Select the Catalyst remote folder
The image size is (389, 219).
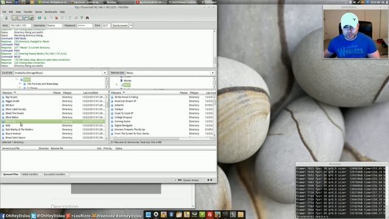point(119,109)
